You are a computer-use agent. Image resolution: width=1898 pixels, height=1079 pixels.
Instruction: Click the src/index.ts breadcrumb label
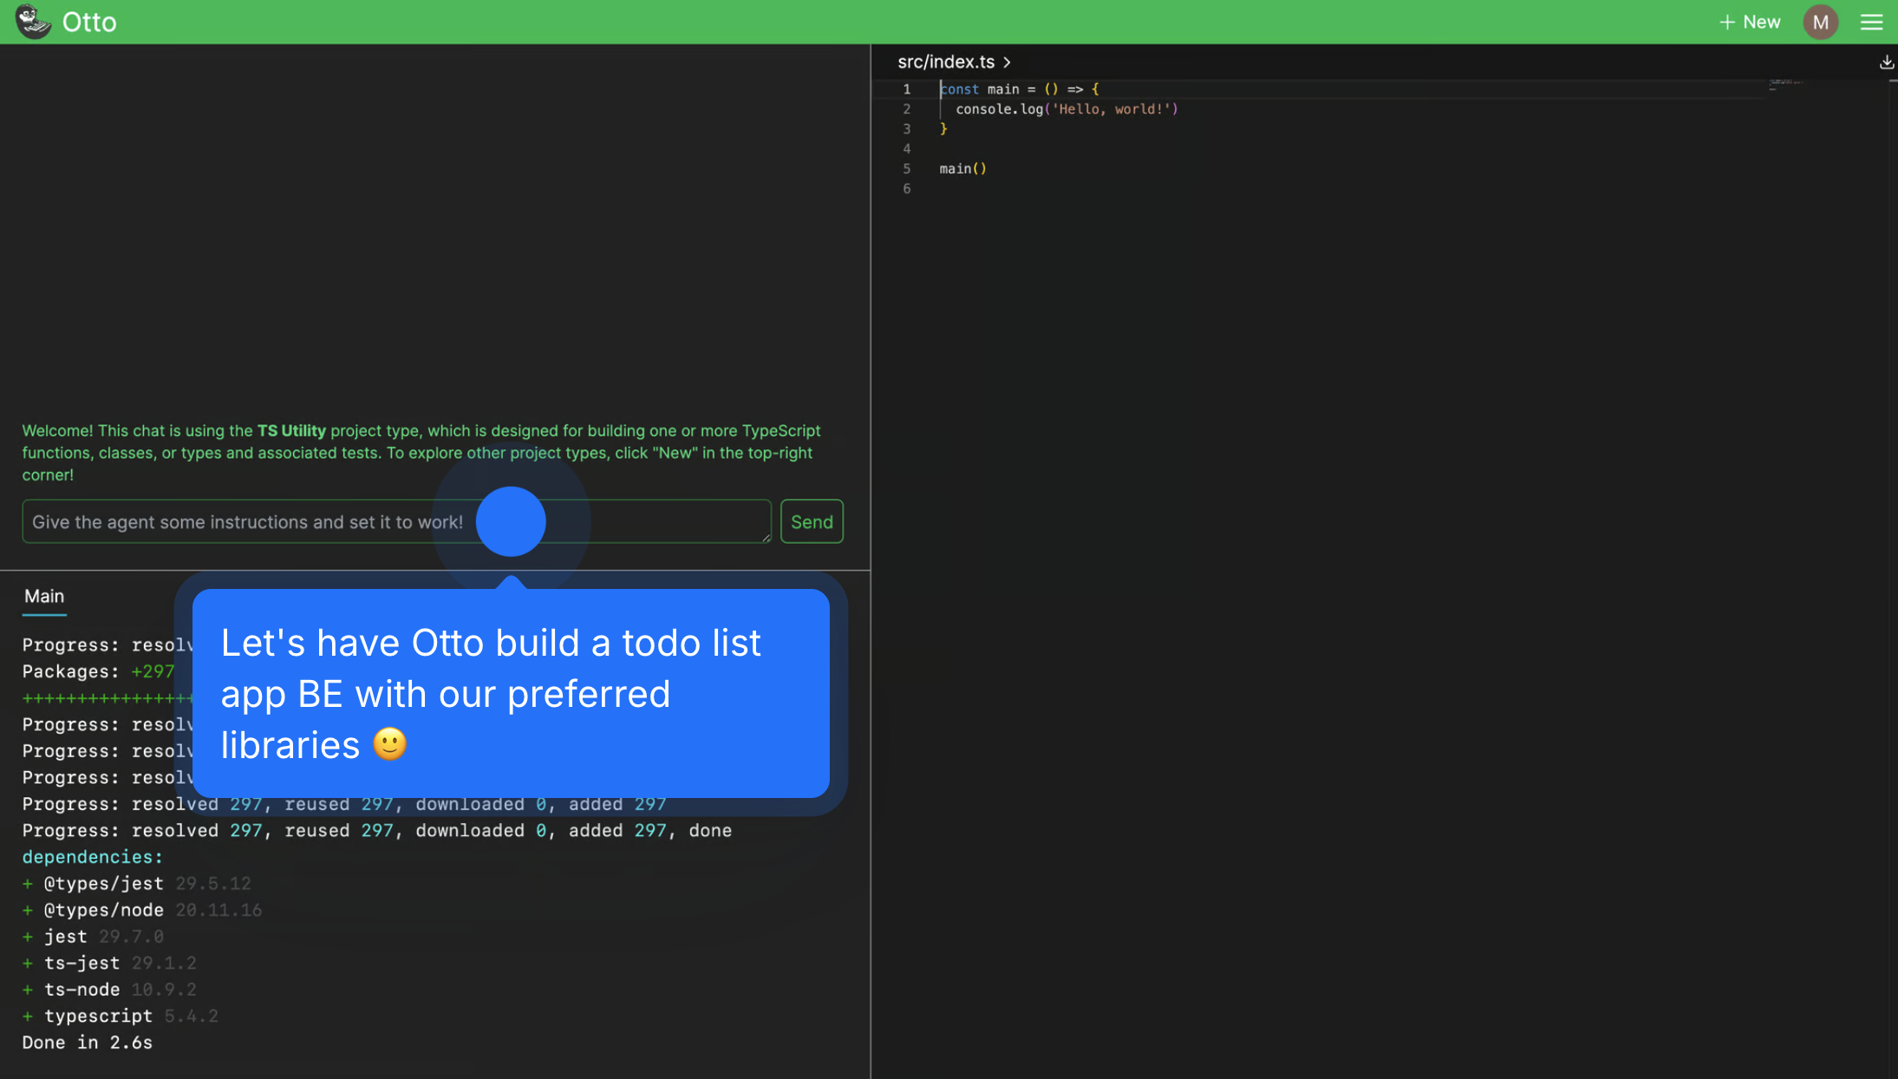(x=946, y=61)
